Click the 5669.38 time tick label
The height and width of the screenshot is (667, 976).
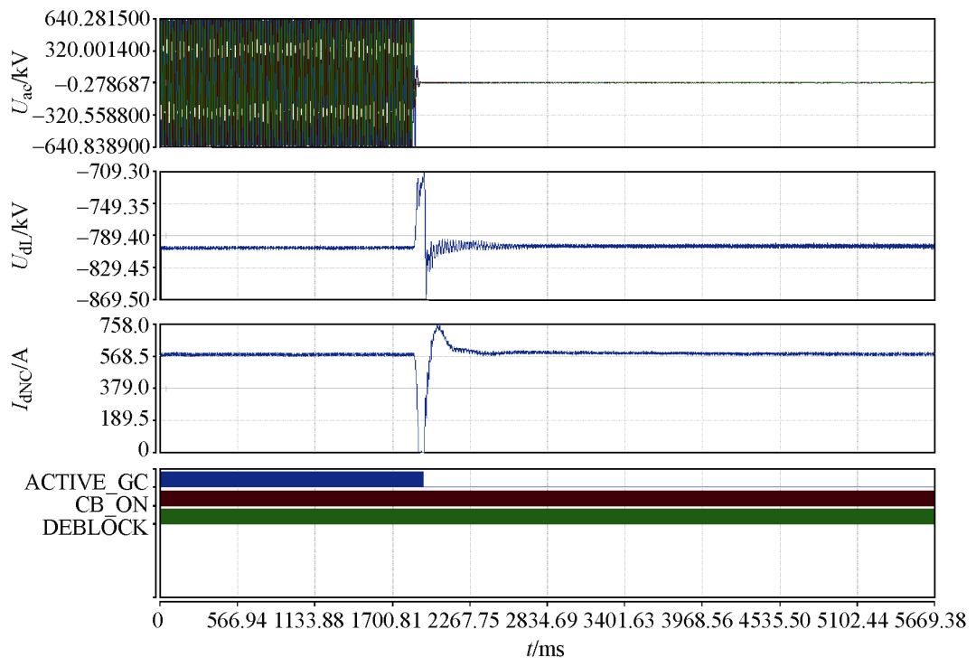tap(930, 620)
